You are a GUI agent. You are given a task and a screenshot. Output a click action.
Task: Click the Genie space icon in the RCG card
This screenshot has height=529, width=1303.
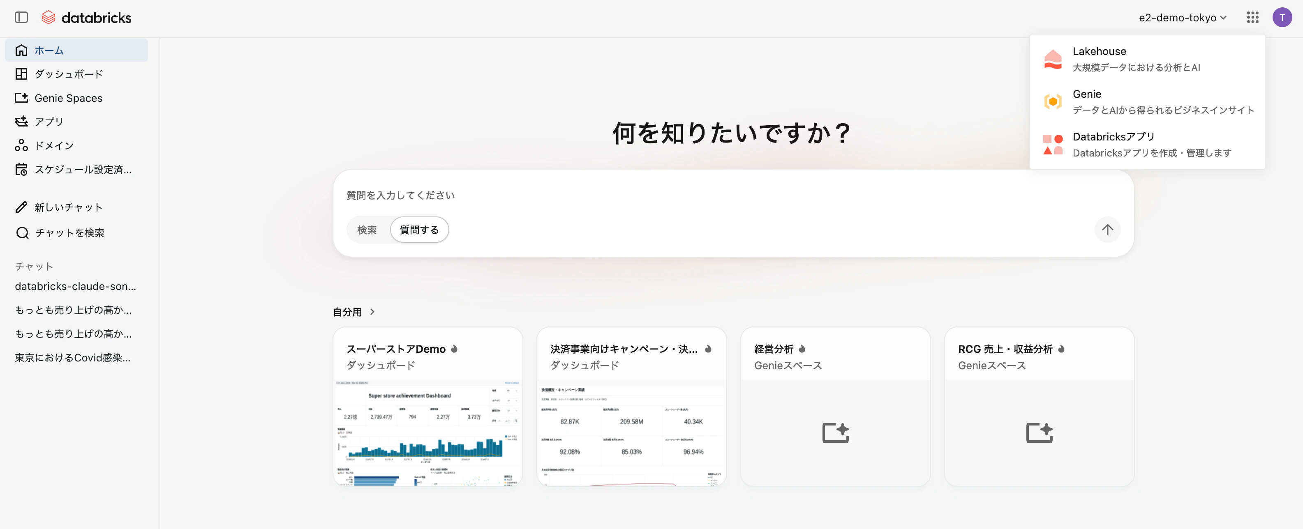[1039, 432]
